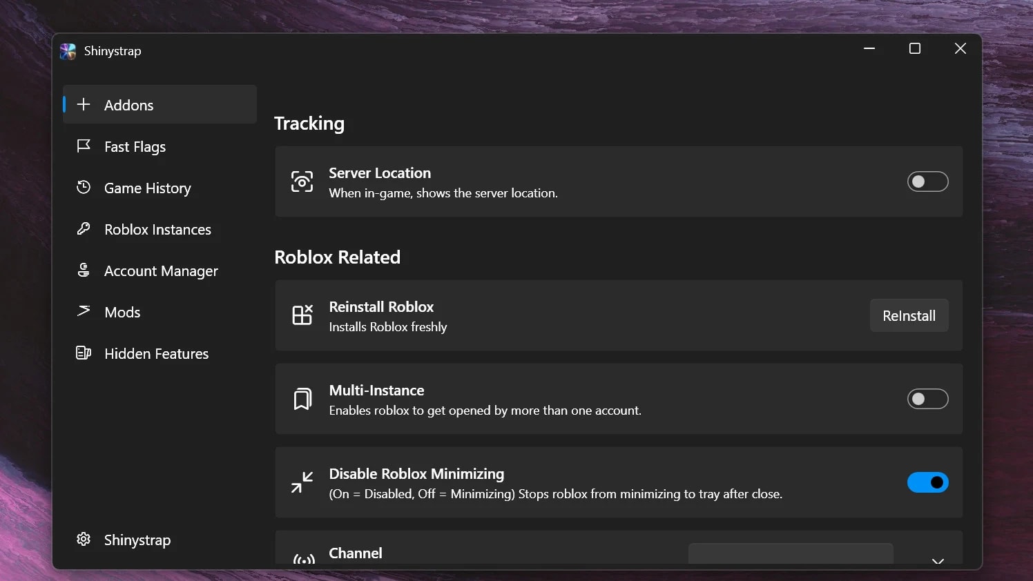Image resolution: width=1033 pixels, height=581 pixels.
Task: Click the Shinystrap app logo icon
Action: point(68,51)
